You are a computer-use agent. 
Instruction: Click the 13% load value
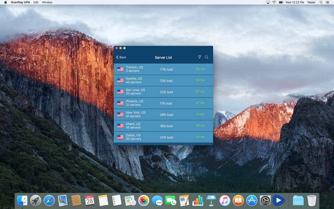click(x=166, y=81)
